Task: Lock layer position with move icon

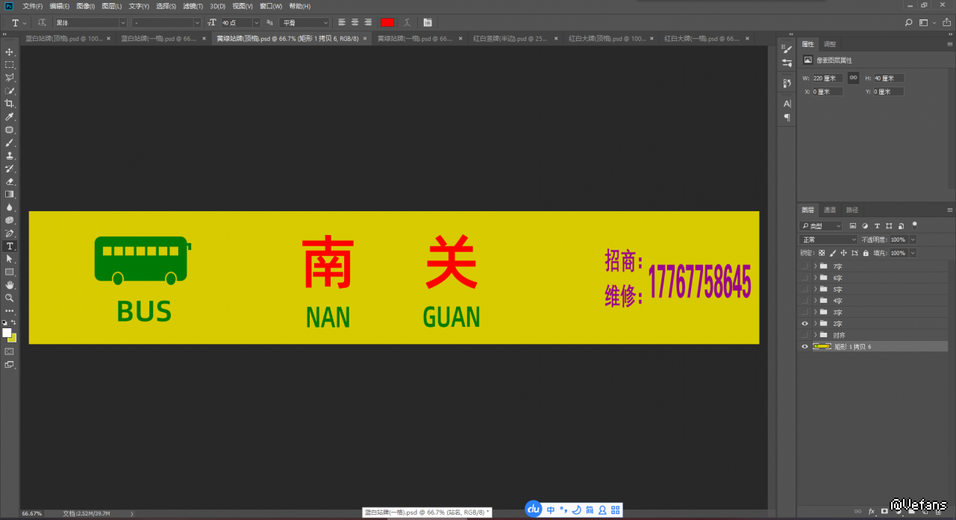Action: [843, 253]
